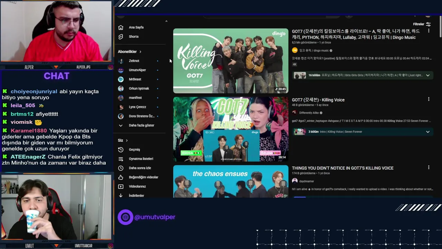The image size is (442, 249).
Task: Go to dingo music channel name
Action: pos(314,50)
